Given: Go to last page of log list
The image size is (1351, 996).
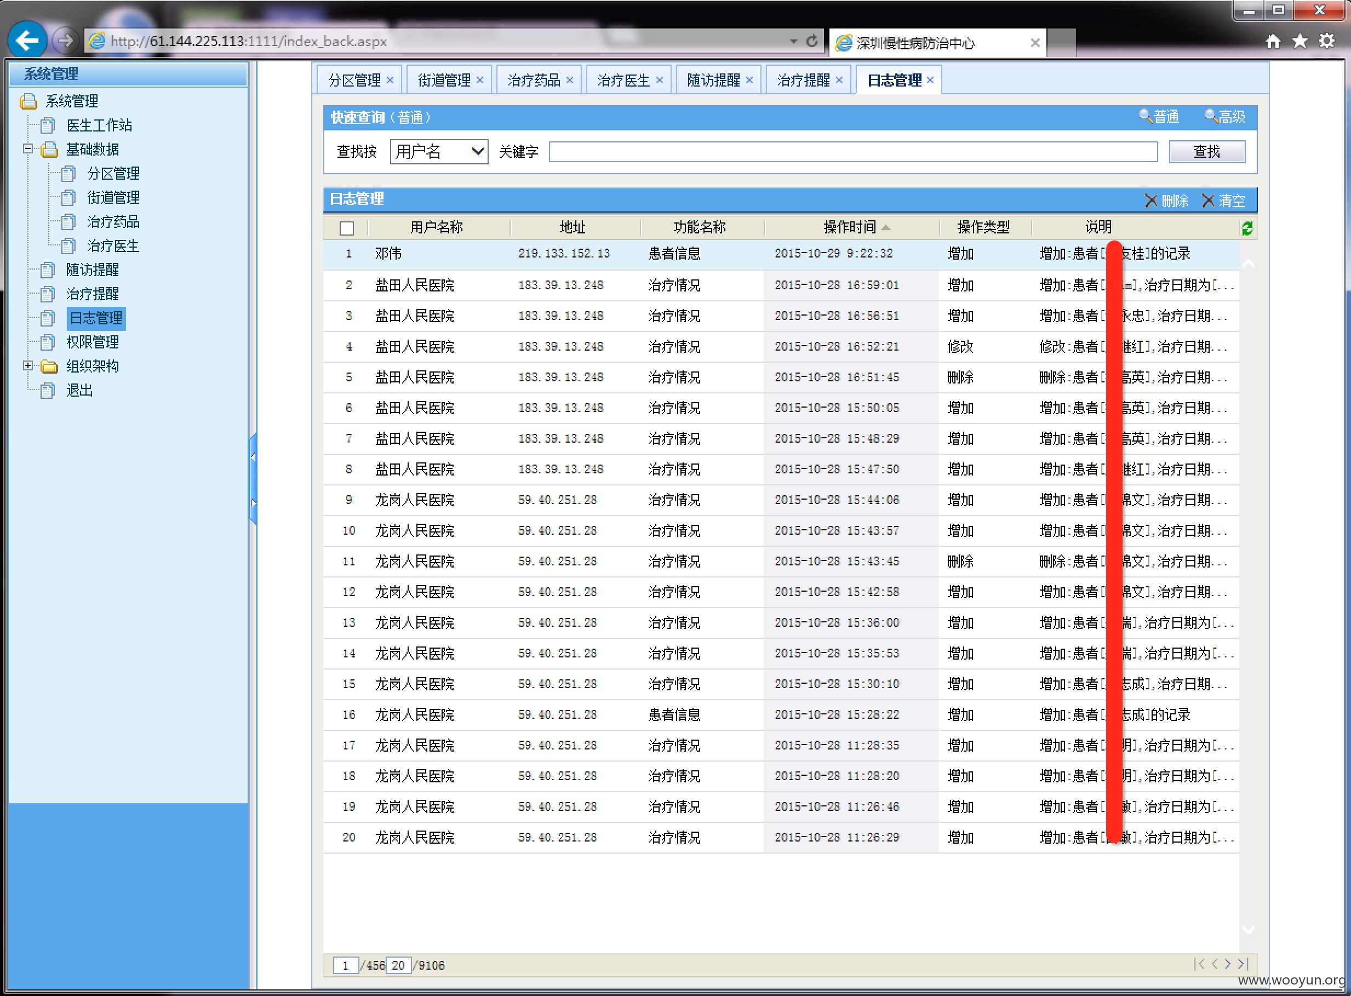Looking at the screenshot, I should coord(1243,964).
